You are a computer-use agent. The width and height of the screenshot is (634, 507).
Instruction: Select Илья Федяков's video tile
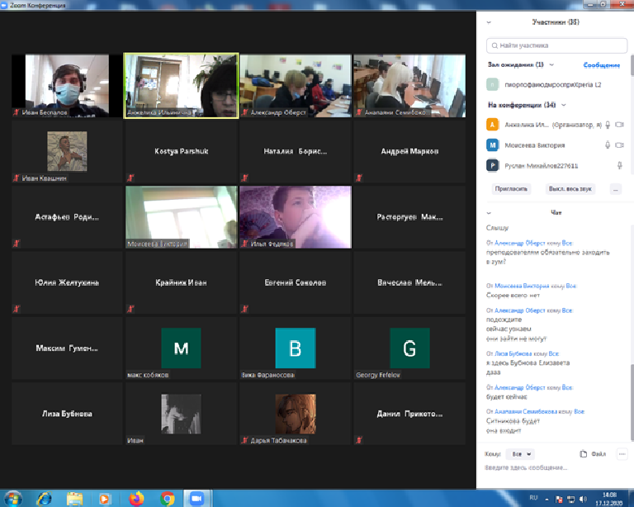click(295, 217)
